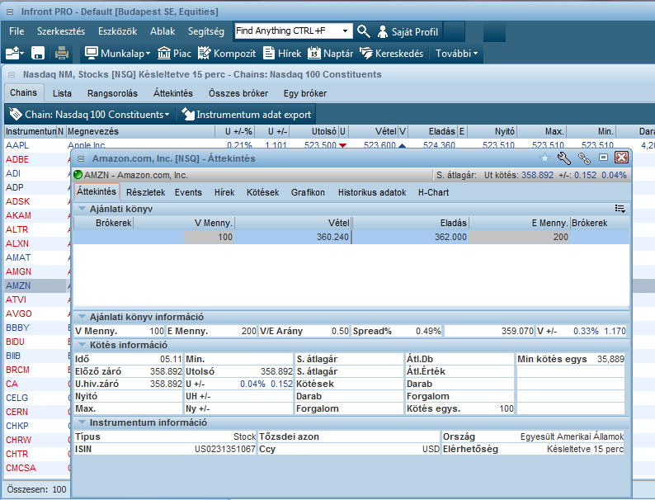
Task: Click the search magnifier icon
Action: click(x=364, y=31)
